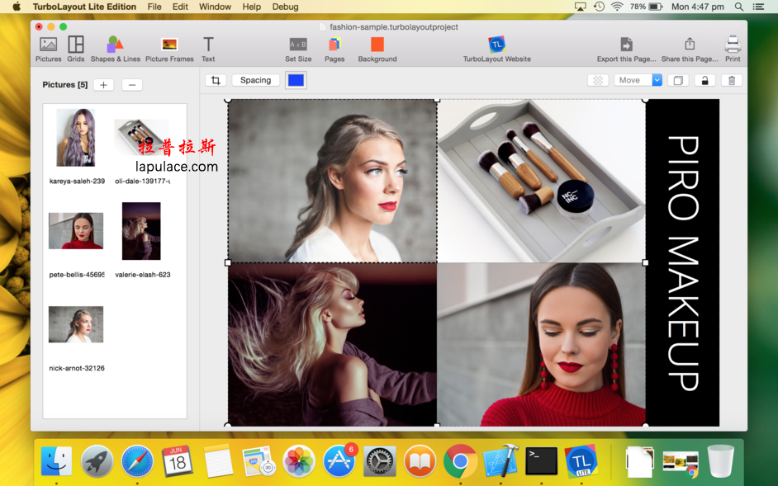Image resolution: width=778 pixels, height=486 pixels.
Task: Open Xcode from the Dock
Action: [x=500, y=461]
